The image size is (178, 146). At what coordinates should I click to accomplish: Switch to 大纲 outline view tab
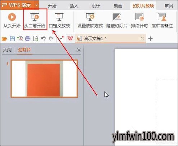pos(7,50)
